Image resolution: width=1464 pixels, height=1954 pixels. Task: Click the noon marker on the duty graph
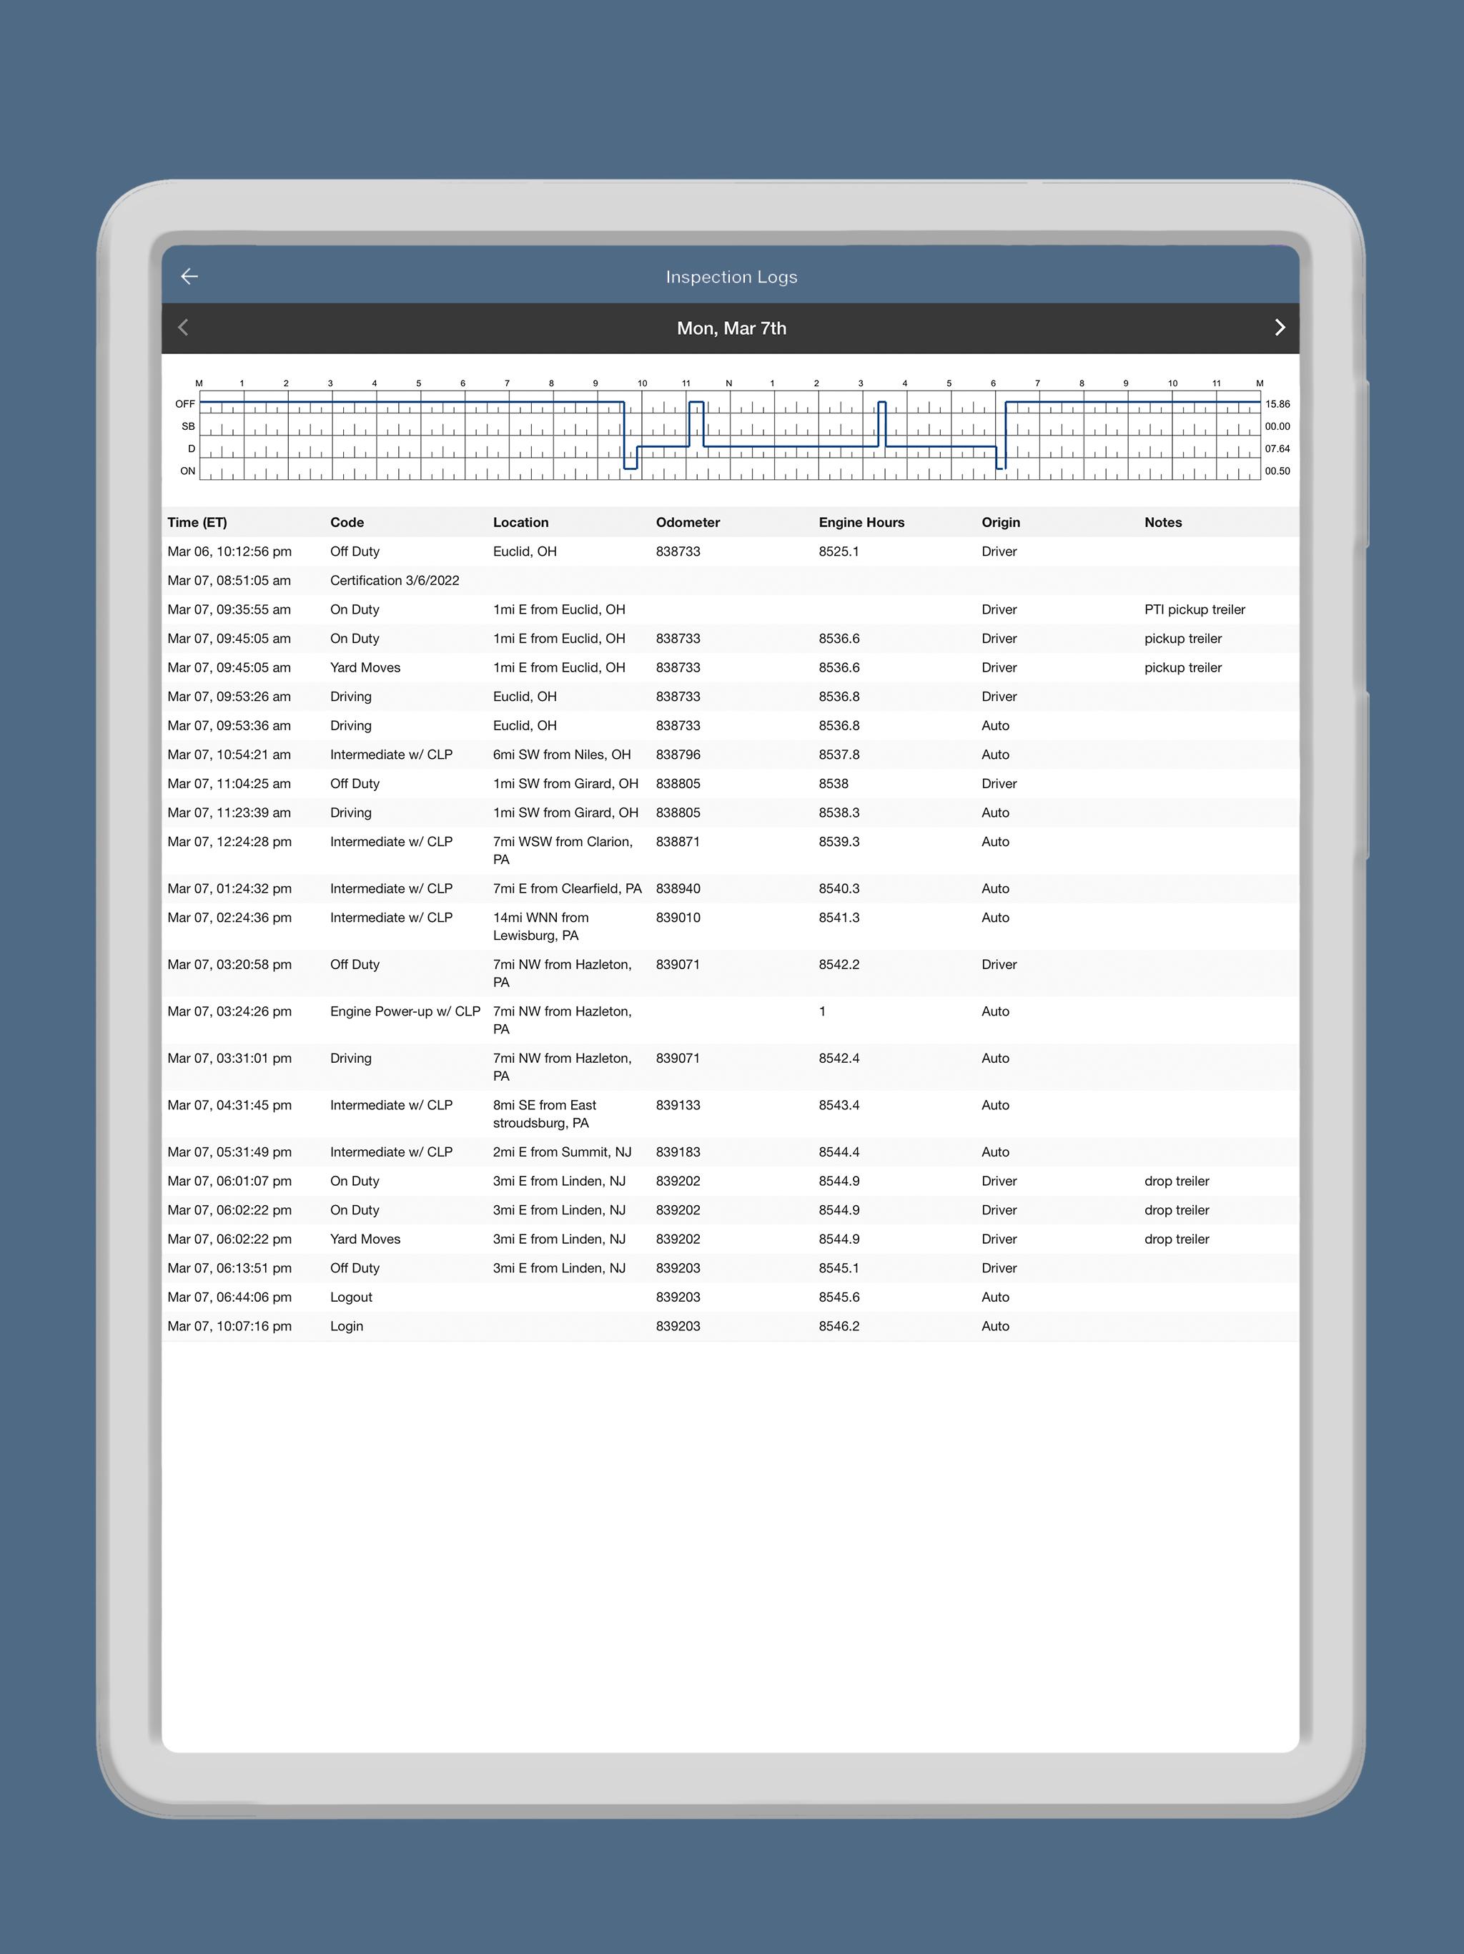point(728,383)
